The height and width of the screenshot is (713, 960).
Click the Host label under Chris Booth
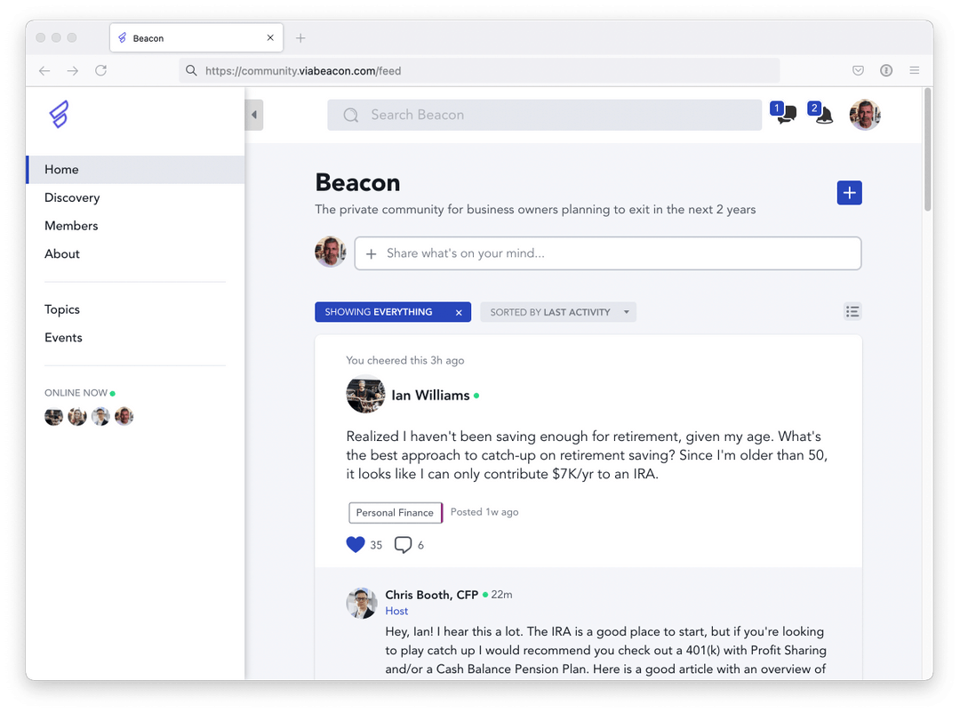point(396,612)
